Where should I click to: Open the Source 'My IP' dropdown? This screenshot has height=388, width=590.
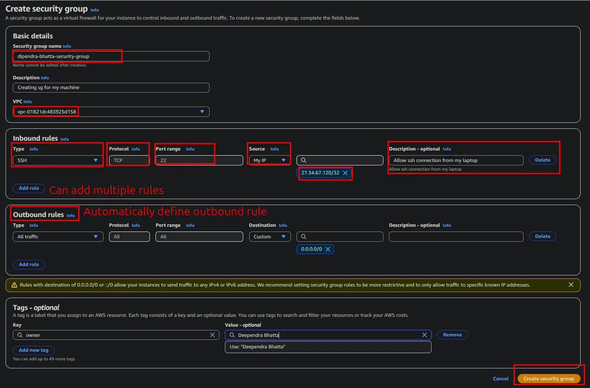click(270, 160)
